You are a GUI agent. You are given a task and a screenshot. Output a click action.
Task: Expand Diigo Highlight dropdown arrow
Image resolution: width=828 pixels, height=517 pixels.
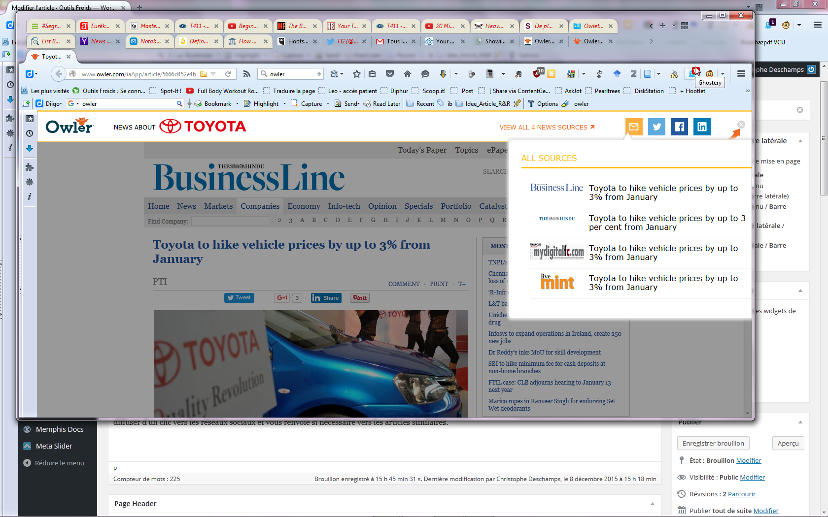[x=284, y=104]
